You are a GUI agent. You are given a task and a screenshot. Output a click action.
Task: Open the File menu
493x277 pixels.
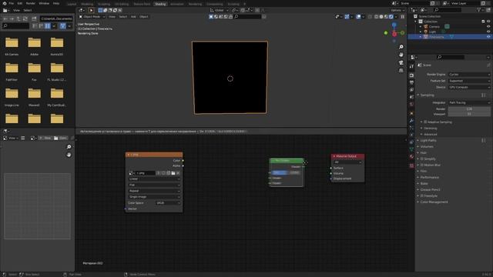(x=12, y=3)
